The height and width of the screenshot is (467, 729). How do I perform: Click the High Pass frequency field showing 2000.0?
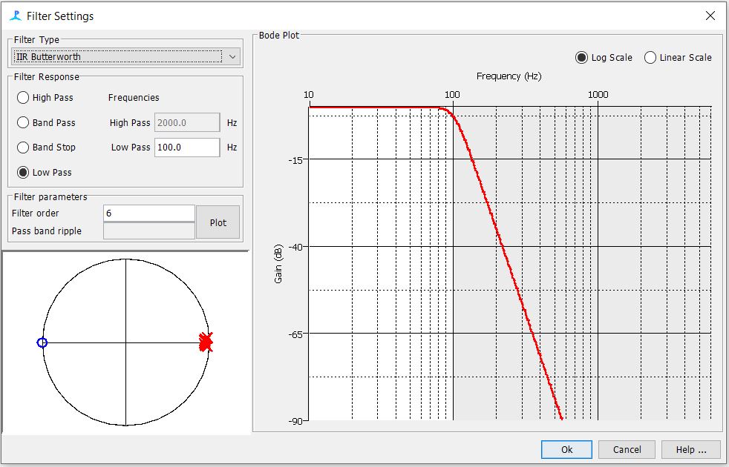coord(186,123)
